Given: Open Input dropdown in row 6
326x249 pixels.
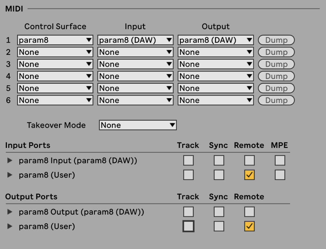Looking at the screenshot, I should coord(135,100).
